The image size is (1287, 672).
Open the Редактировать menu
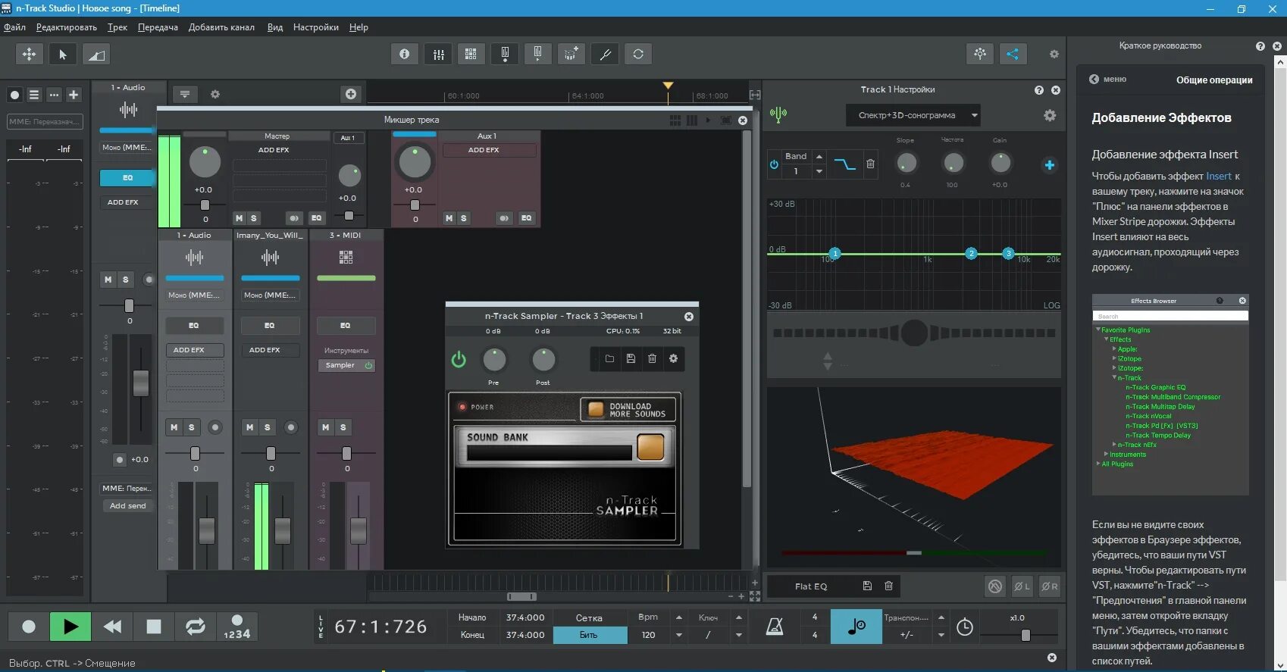(67, 27)
